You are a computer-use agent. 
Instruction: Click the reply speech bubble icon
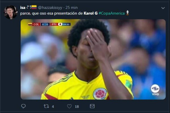[x=23, y=106]
